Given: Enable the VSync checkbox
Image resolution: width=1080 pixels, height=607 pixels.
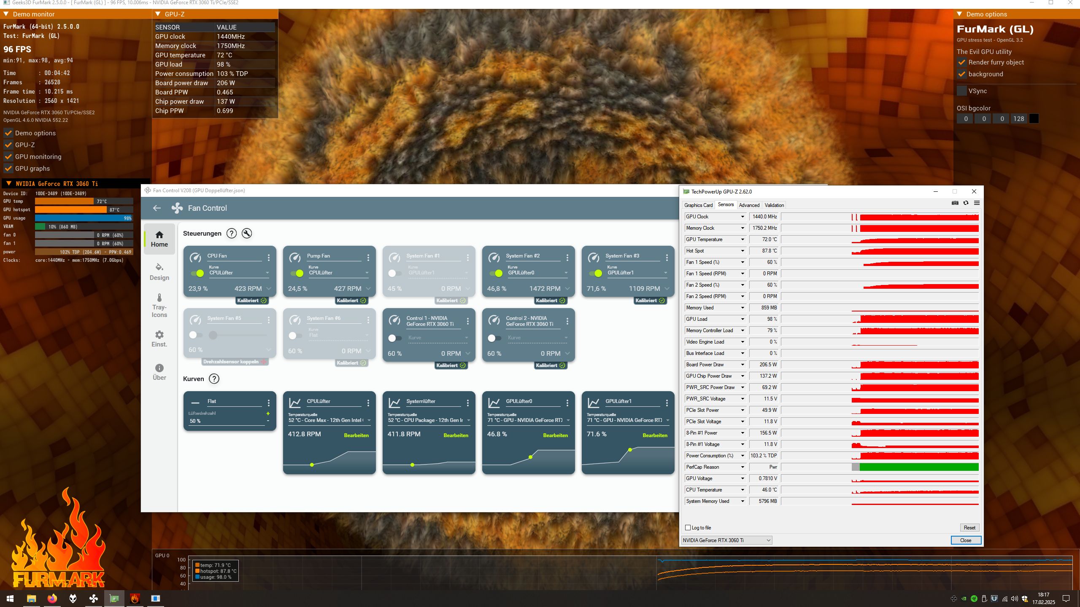Looking at the screenshot, I should point(961,91).
